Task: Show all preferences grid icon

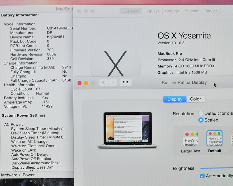Action: (x=126, y=83)
